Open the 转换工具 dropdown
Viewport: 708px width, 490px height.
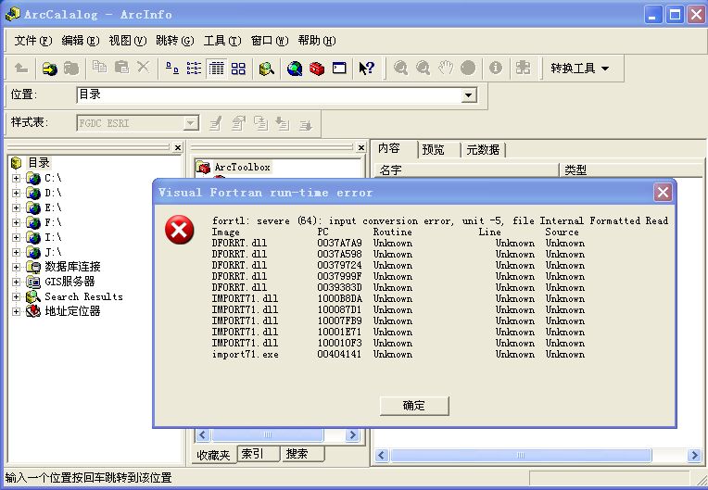(580, 69)
